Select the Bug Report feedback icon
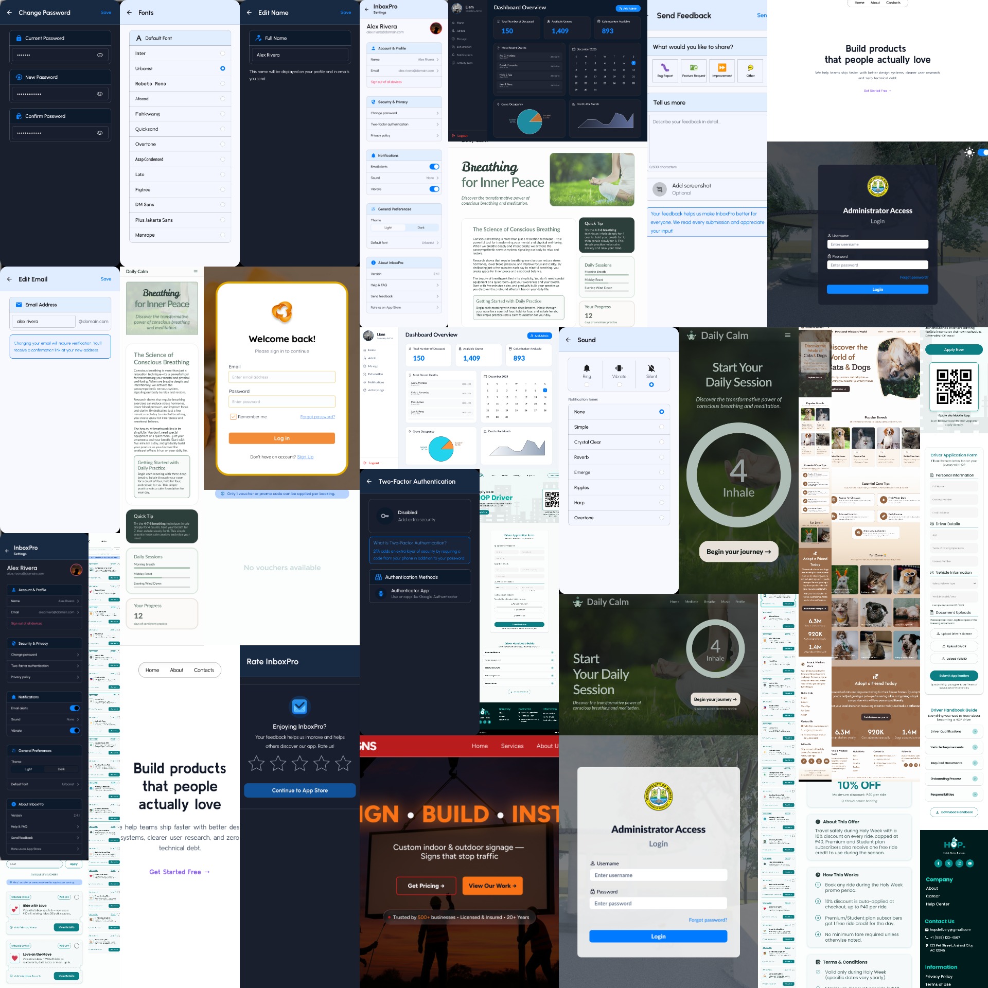 click(665, 67)
